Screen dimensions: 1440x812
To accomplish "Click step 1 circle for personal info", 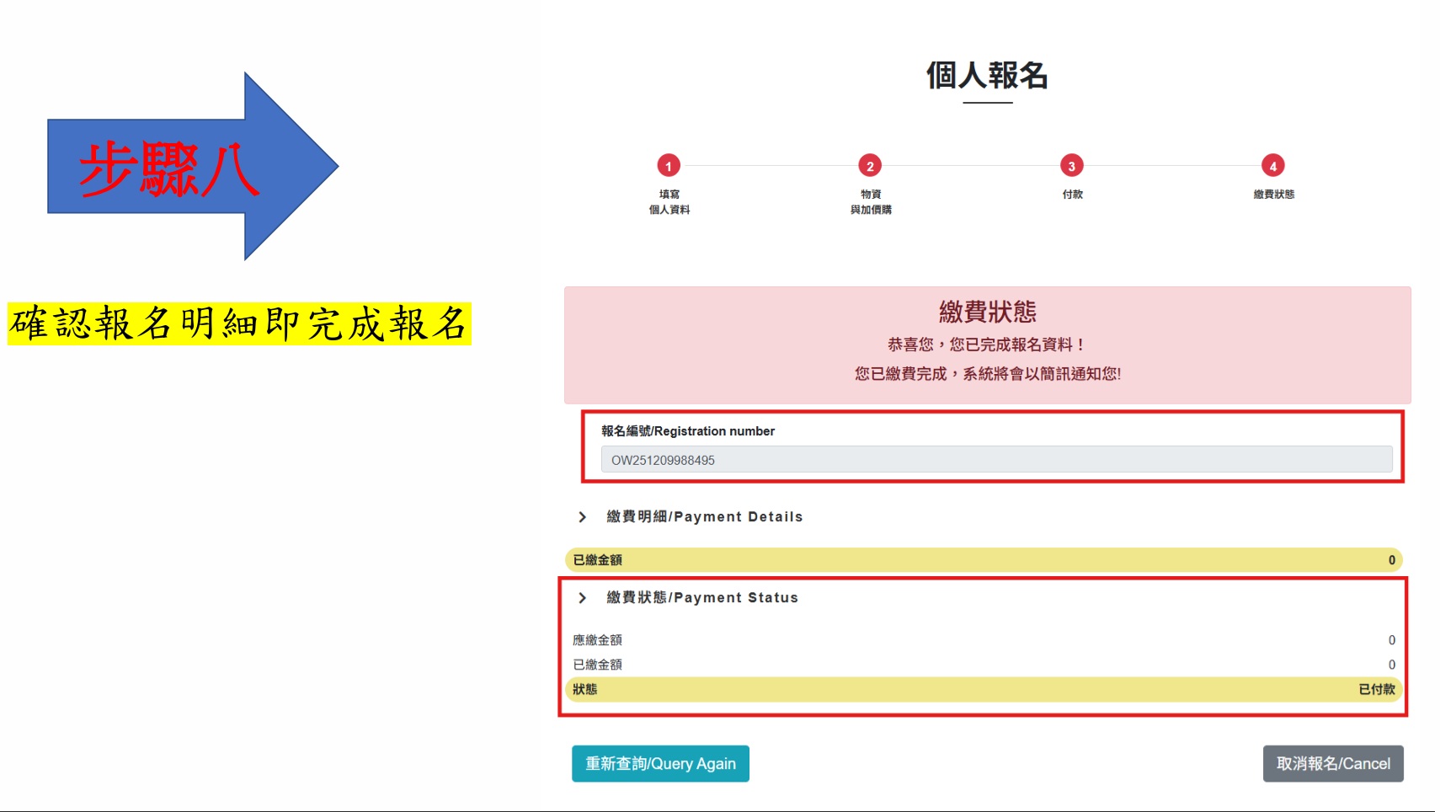I will tap(669, 166).
